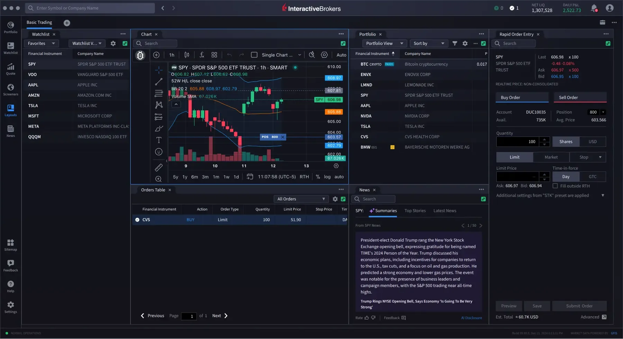
Task: Open the fx indicators menu
Action: click(x=202, y=55)
